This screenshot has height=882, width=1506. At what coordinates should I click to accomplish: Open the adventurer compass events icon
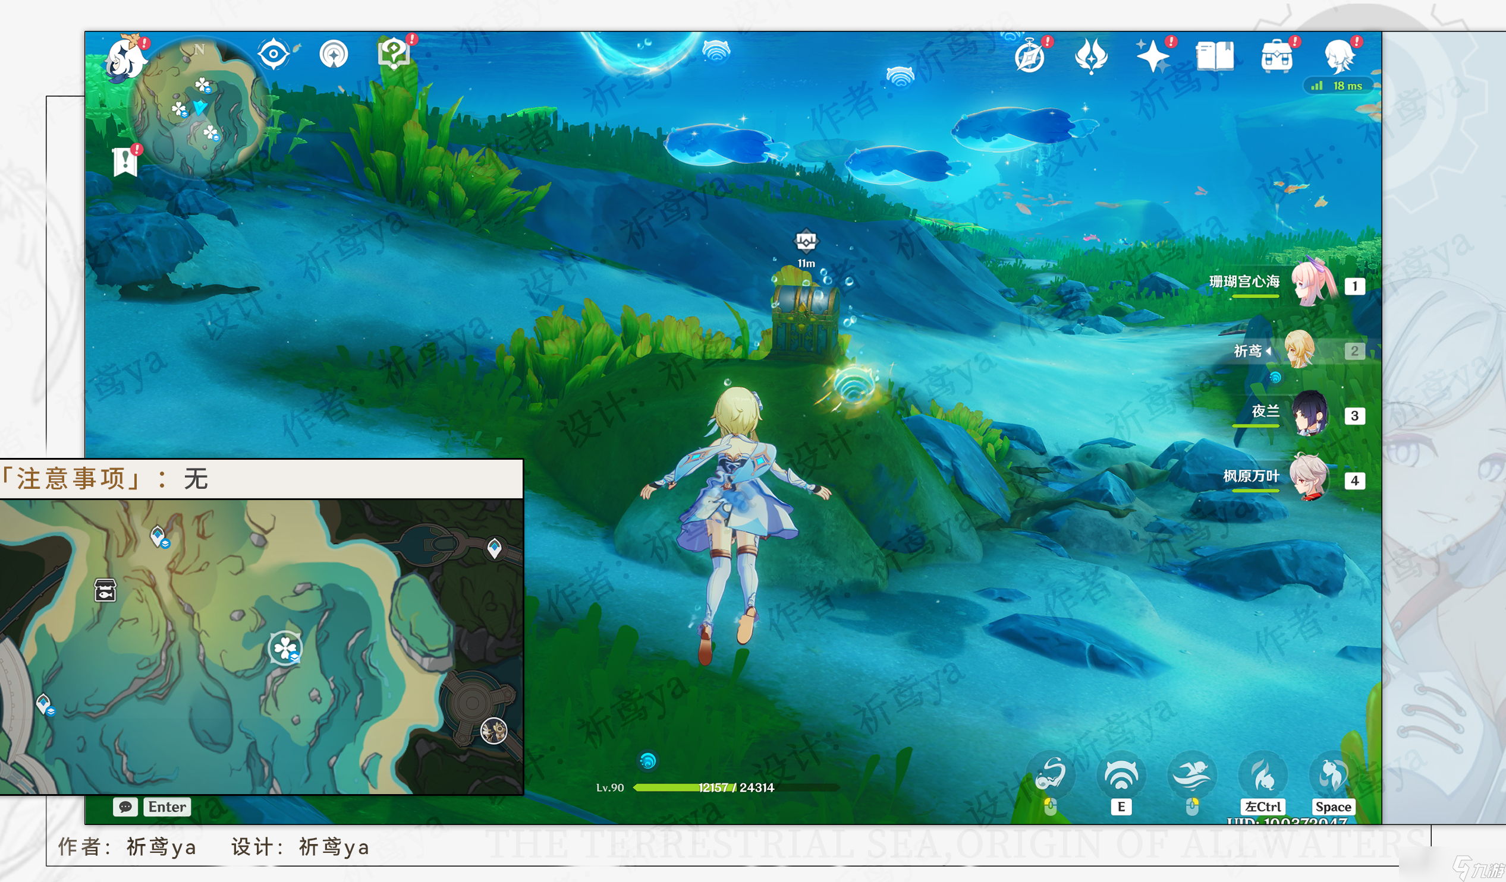coord(1030,58)
